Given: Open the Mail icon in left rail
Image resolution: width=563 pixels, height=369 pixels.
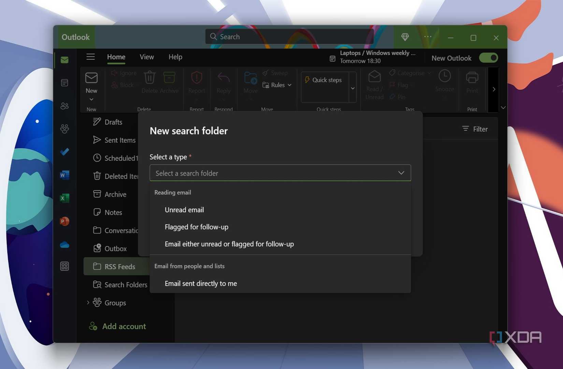Looking at the screenshot, I should click(x=64, y=60).
